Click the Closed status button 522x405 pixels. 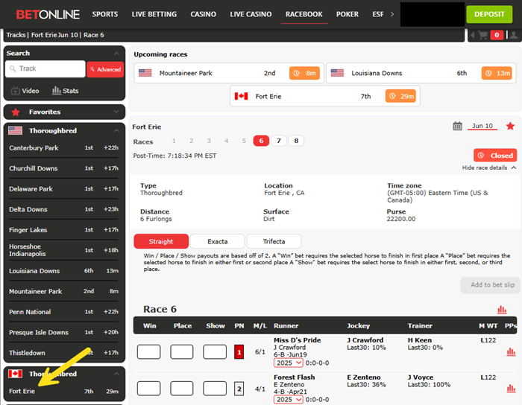(495, 156)
